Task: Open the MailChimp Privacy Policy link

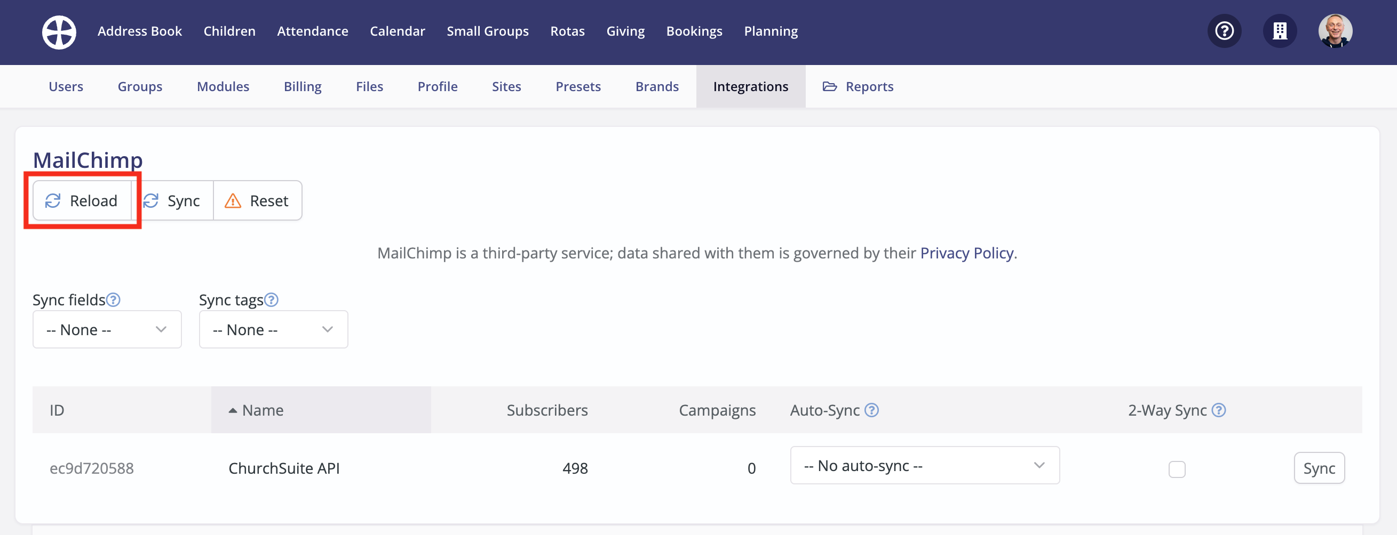Action: [966, 253]
